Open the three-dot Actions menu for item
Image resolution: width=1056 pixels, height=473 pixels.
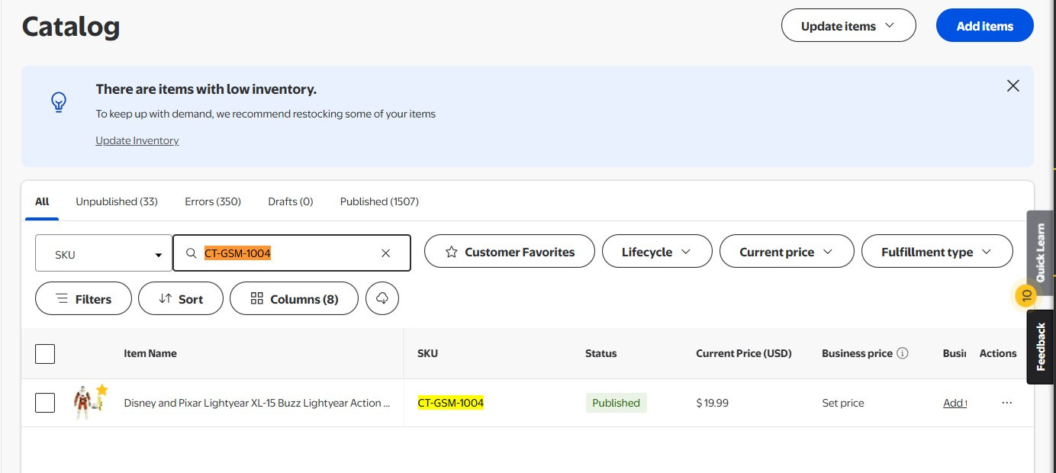(1007, 403)
